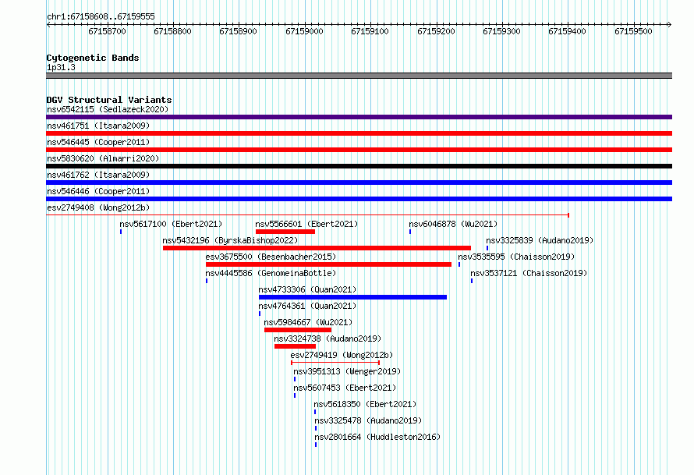Click ruler position 67159400

(568, 31)
